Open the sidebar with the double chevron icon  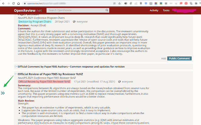[x=3, y=93]
